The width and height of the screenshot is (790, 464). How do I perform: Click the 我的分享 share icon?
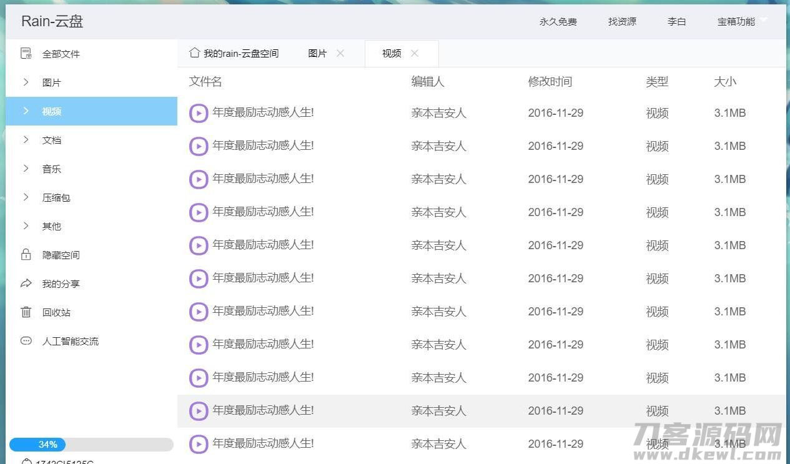click(x=26, y=284)
